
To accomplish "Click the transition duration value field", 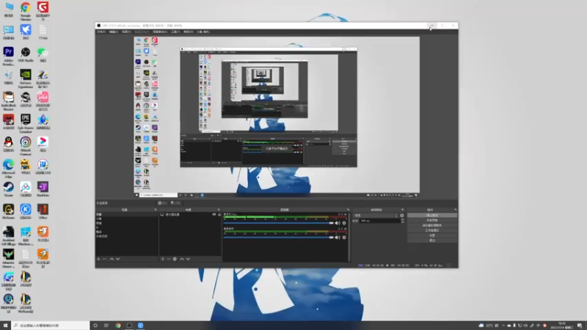I will point(380,221).
